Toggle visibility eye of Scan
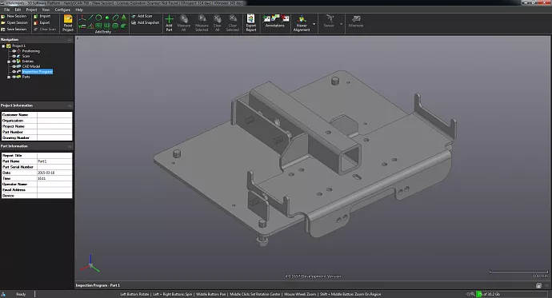This screenshot has width=552, height=298. [x=14, y=56]
